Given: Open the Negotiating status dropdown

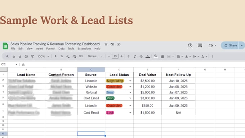Looking at the screenshot, I should [130, 81].
